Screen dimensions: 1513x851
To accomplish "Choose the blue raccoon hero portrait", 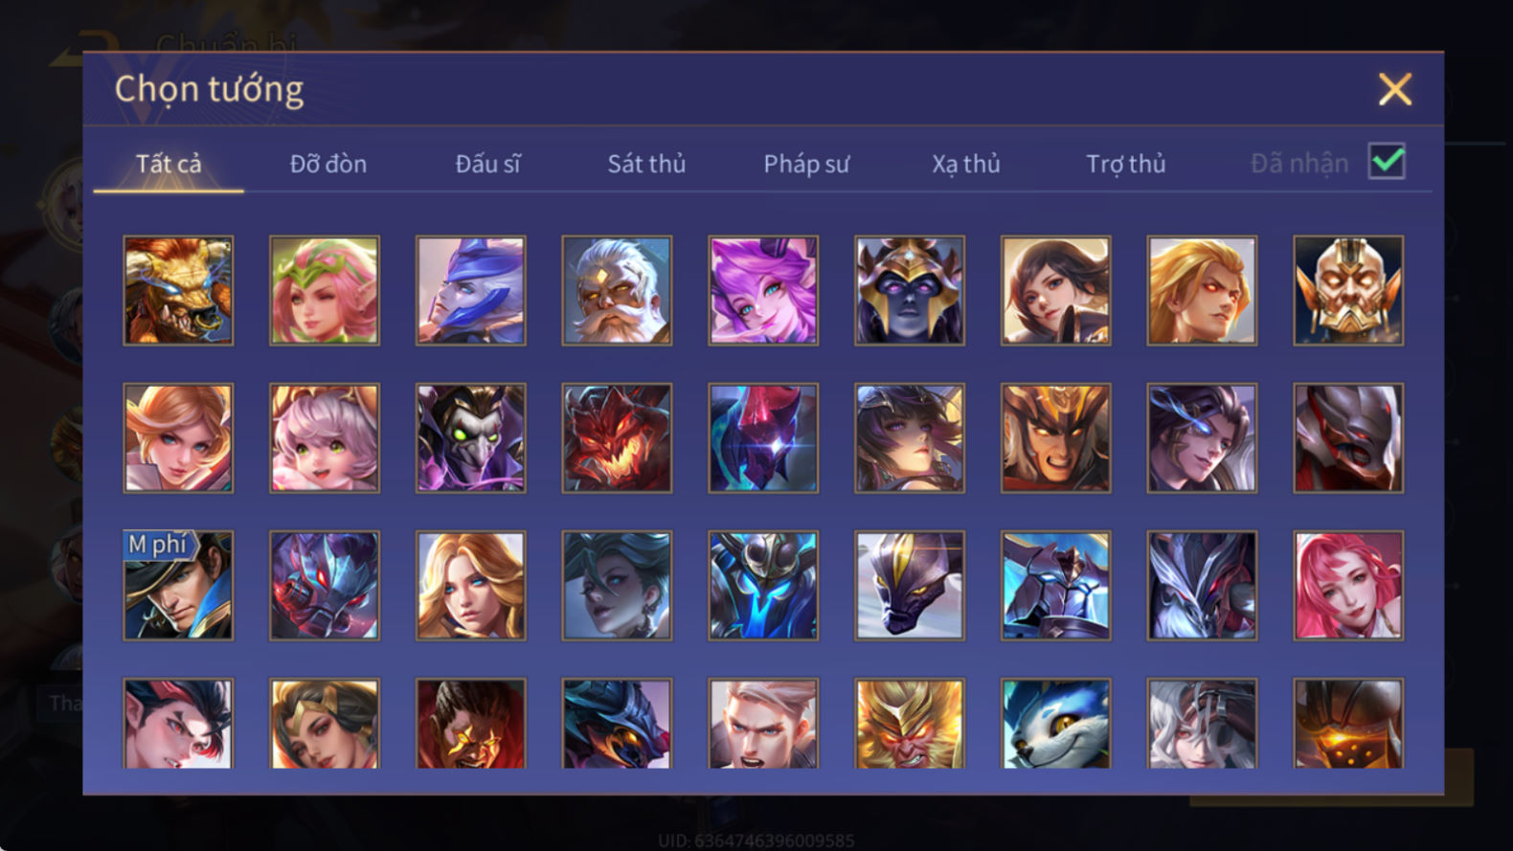I will [1056, 724].
